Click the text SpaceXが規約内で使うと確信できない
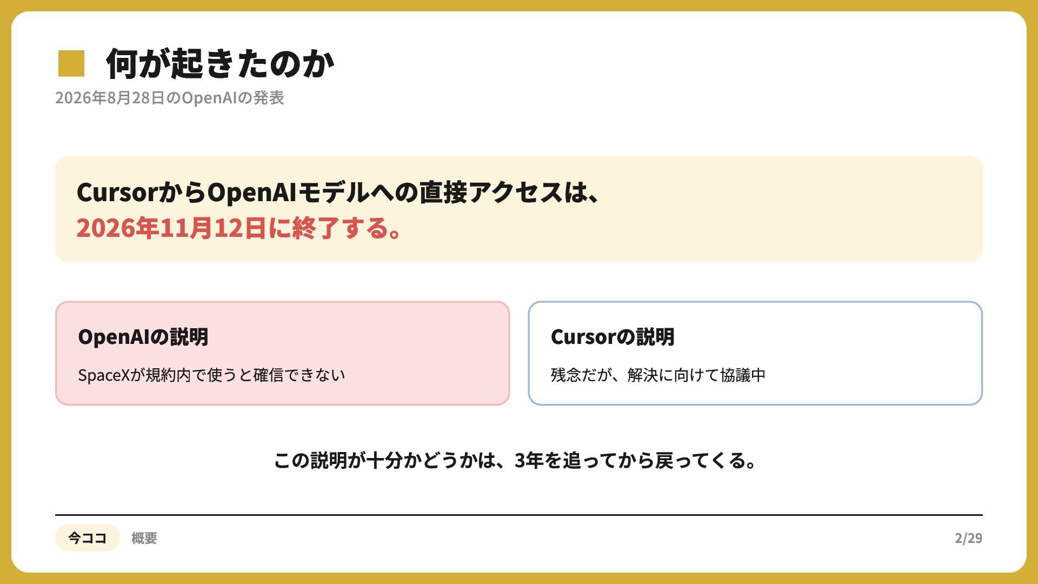 pyautogui.click(x=211, y=375)
